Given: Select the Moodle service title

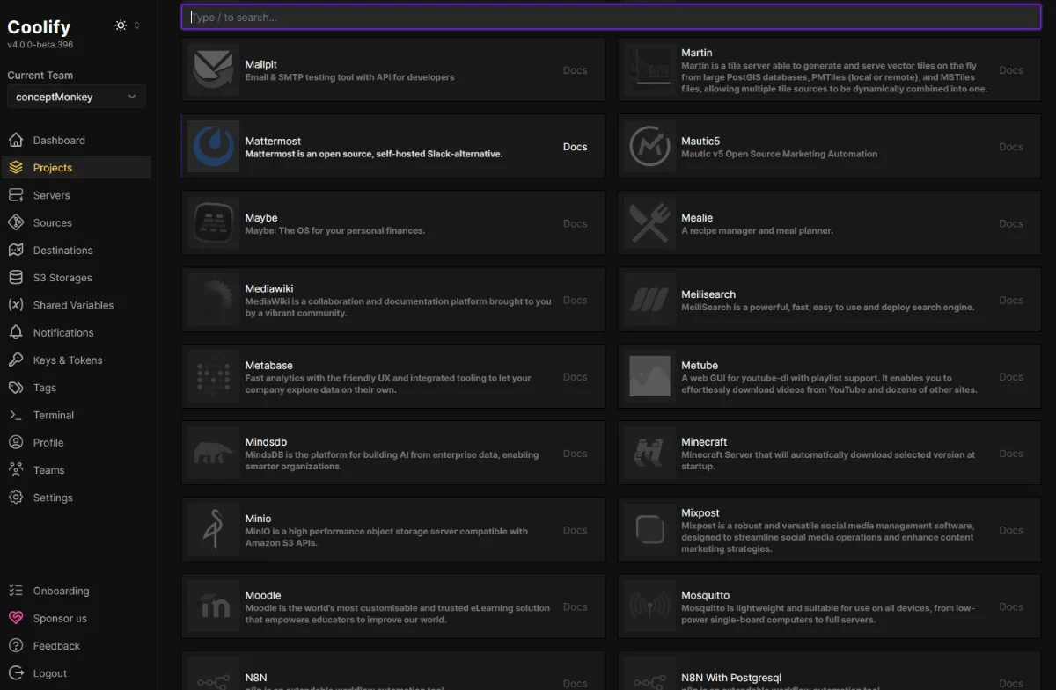Looking at the screenshot, I should click(263, 595).
